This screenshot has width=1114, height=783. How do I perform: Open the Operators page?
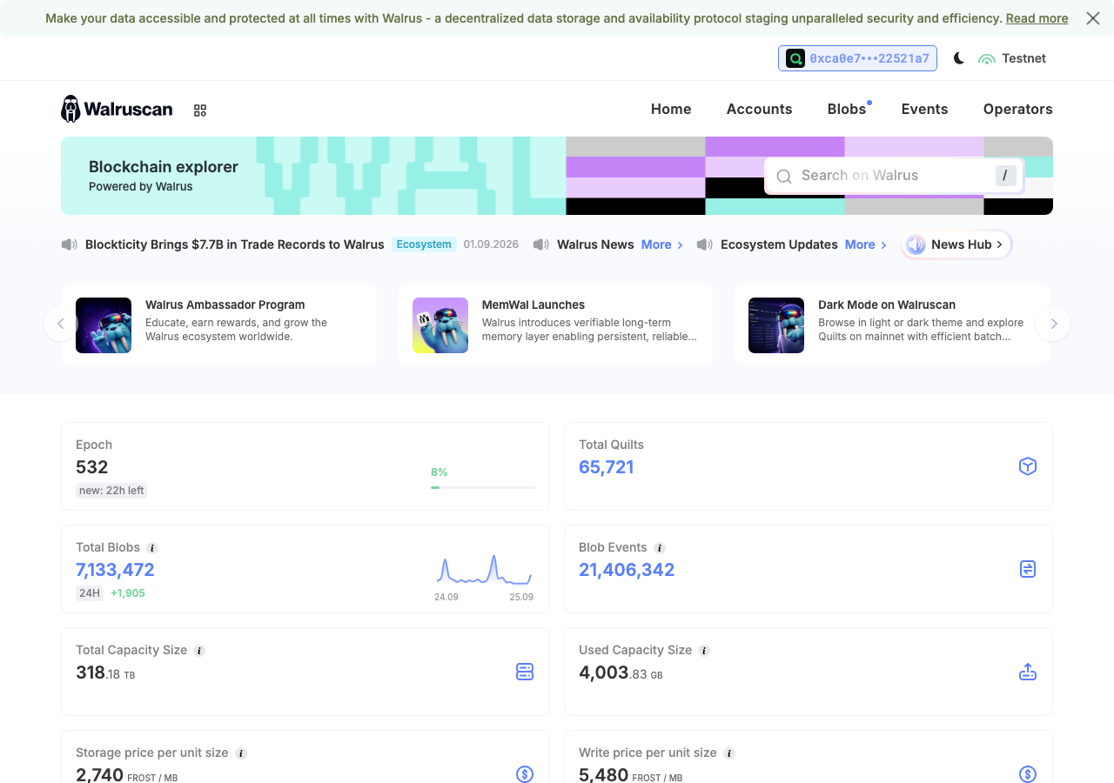click(1017, 109)
